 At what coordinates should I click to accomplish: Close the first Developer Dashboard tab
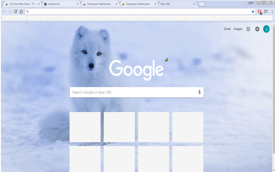(x=116, y=4)
